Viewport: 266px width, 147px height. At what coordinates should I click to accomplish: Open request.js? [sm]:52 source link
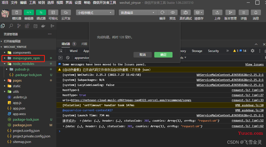(x=248, y=121)
